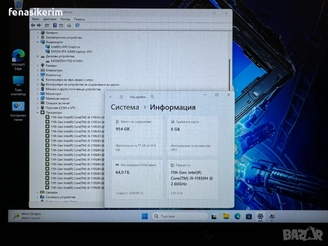
Task: Open the Файл menu
Action: point(35,19)
